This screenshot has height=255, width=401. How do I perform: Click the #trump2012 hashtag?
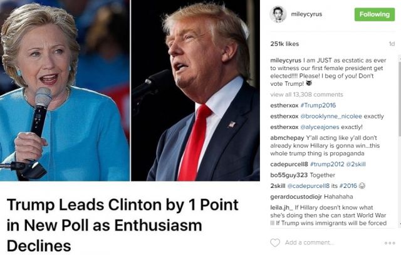[327, 164]
